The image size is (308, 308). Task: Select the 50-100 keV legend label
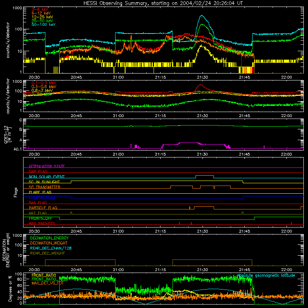pyautogui.click(x=44, y=25)
